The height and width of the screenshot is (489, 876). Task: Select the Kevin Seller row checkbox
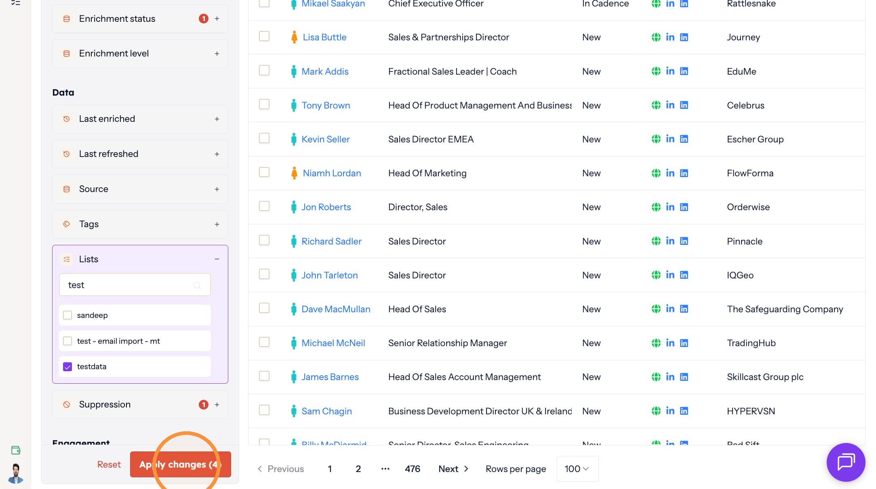[264, 138]
